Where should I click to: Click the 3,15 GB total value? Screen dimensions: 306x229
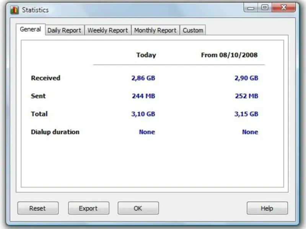(246, 114)
